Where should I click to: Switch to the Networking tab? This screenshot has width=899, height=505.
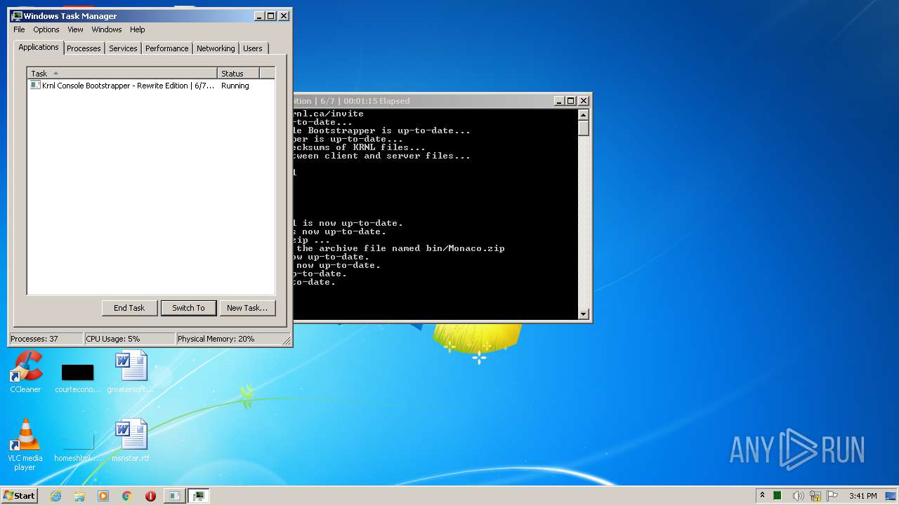(216, 48)
